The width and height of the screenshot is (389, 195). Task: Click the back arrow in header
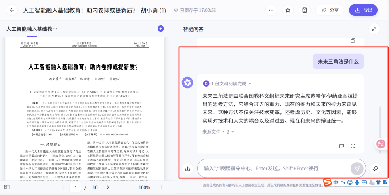coord(12,10)
